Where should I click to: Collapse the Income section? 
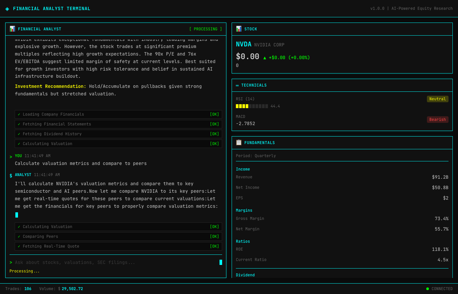(x=243, y=169)
